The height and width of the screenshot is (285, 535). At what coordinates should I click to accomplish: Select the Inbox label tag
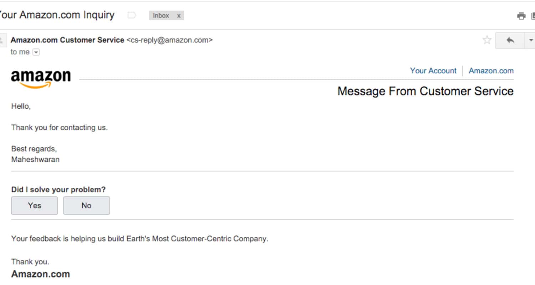click(x=161, y=16)
